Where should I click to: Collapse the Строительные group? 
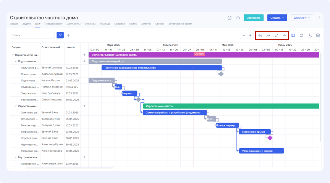pyautogui.click(x=16, y=106)
